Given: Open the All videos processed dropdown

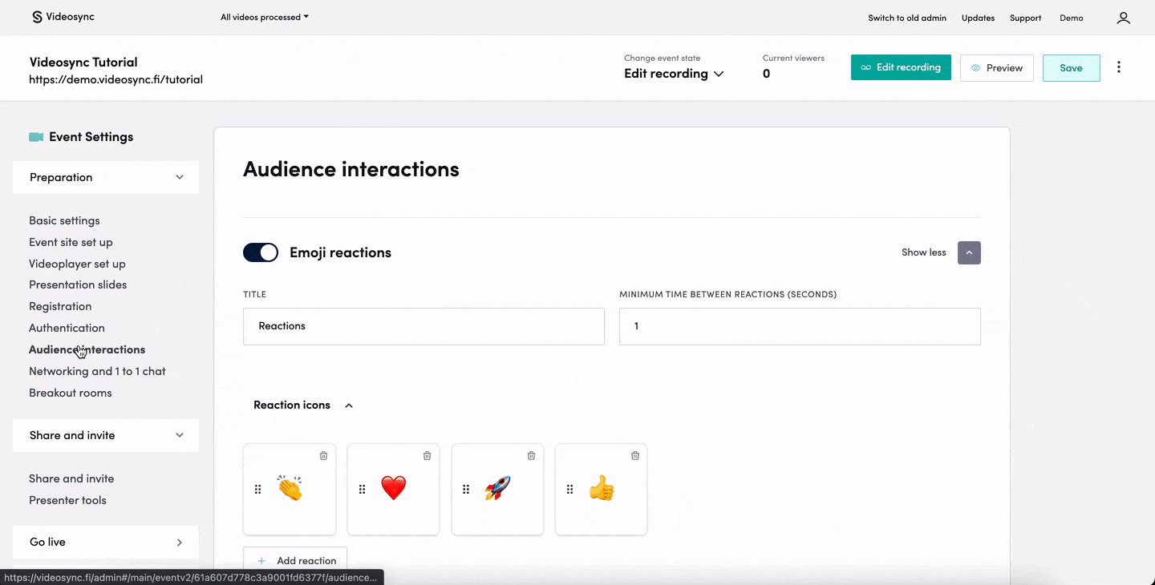Looking at the screenshot, I should [x=264, y=16].
